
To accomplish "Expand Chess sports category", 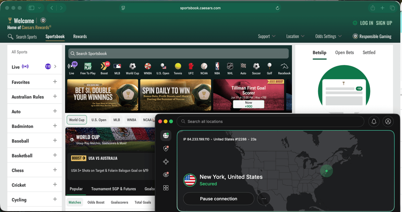I will [55, 170].
